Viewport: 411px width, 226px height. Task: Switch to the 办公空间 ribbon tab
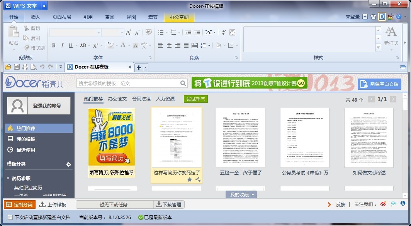point(179,17)
